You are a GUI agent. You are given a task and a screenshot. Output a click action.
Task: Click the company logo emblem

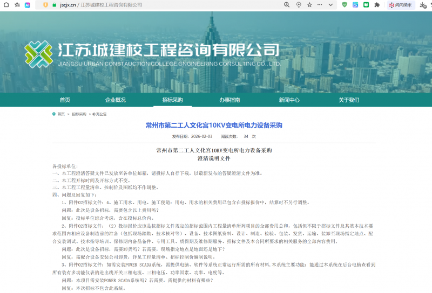click(x=38, y=54)
